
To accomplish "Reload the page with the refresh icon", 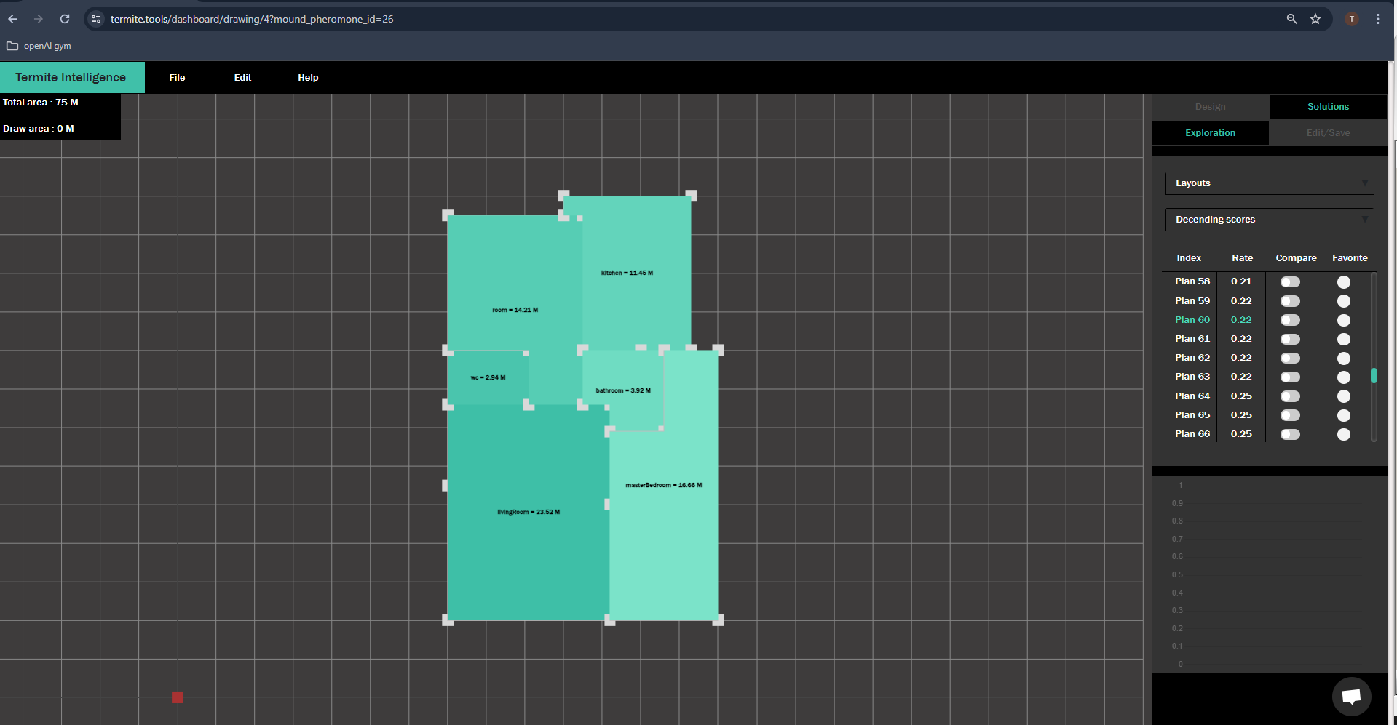I will (x=65, y=19).
